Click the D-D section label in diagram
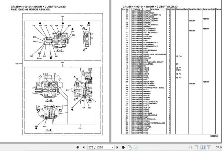 pos(49,101)
